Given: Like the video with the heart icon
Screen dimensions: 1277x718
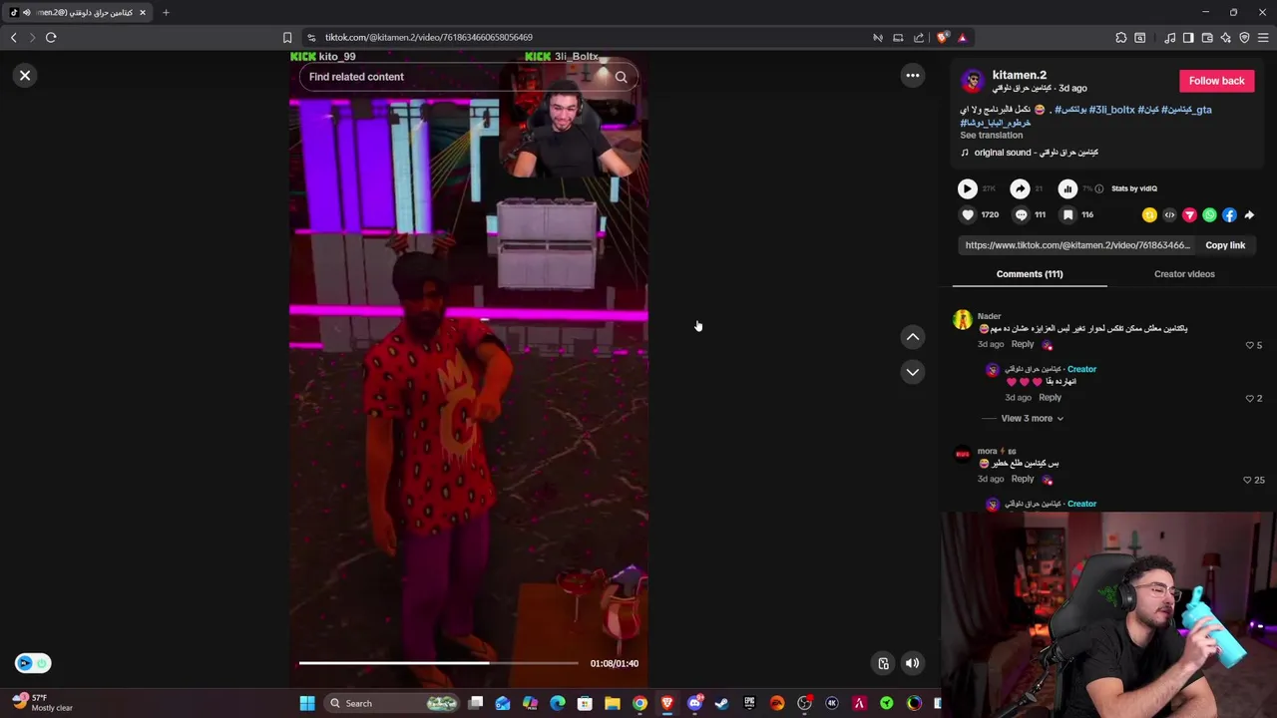Looking at the screenshot, I should 967,214.
